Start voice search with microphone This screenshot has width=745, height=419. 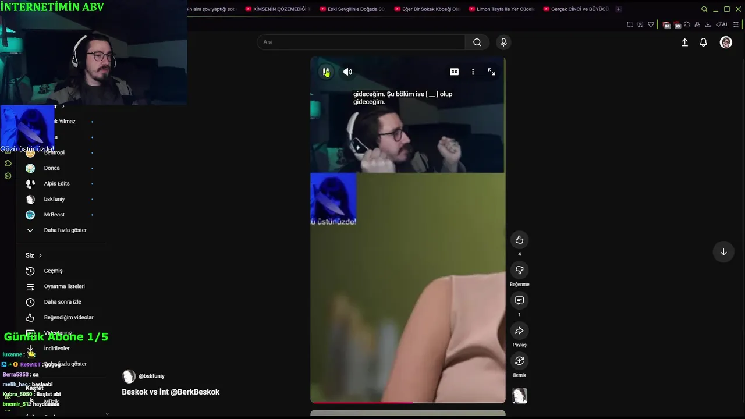[503, 42]
